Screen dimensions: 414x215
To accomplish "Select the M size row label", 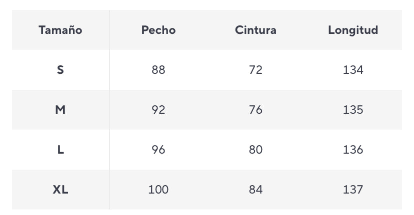I will coord(60,110).
